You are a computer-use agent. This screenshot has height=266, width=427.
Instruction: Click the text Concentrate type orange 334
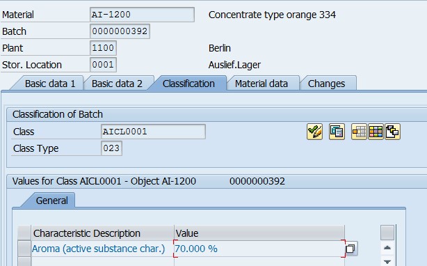click(272, 15)
